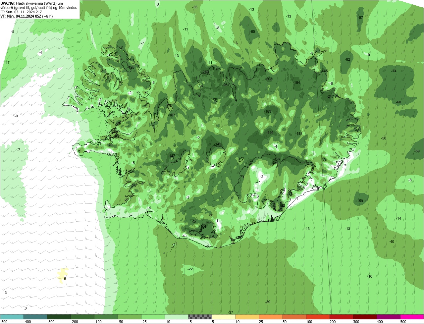Click the legend swatch between -50 and -25

pos(130,317)
